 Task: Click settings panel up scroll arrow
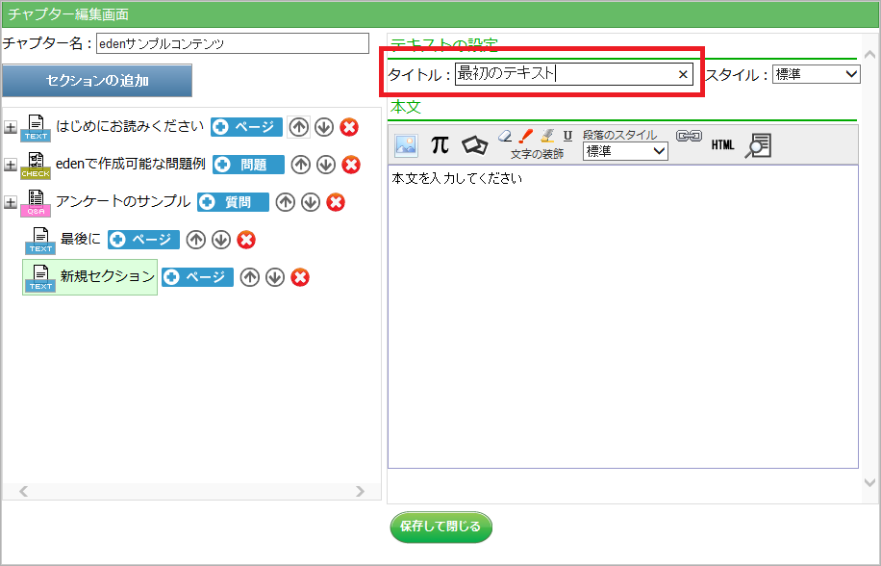pos(869,55)
